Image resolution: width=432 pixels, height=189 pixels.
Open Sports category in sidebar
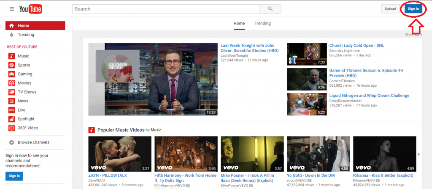pyautogui.click(x=24, y=65)
